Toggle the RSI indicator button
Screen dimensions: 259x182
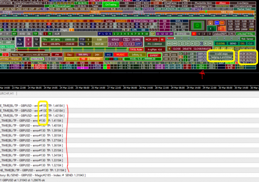[x=174, y=27]
